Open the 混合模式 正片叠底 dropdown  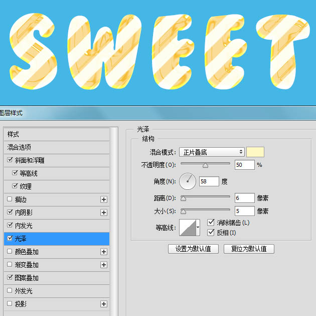pos(212,152)
